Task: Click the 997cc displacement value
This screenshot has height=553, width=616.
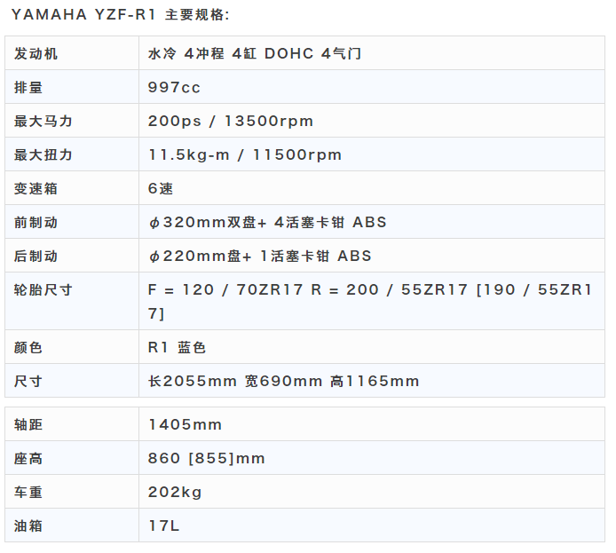Action: [x=175, y=87]
